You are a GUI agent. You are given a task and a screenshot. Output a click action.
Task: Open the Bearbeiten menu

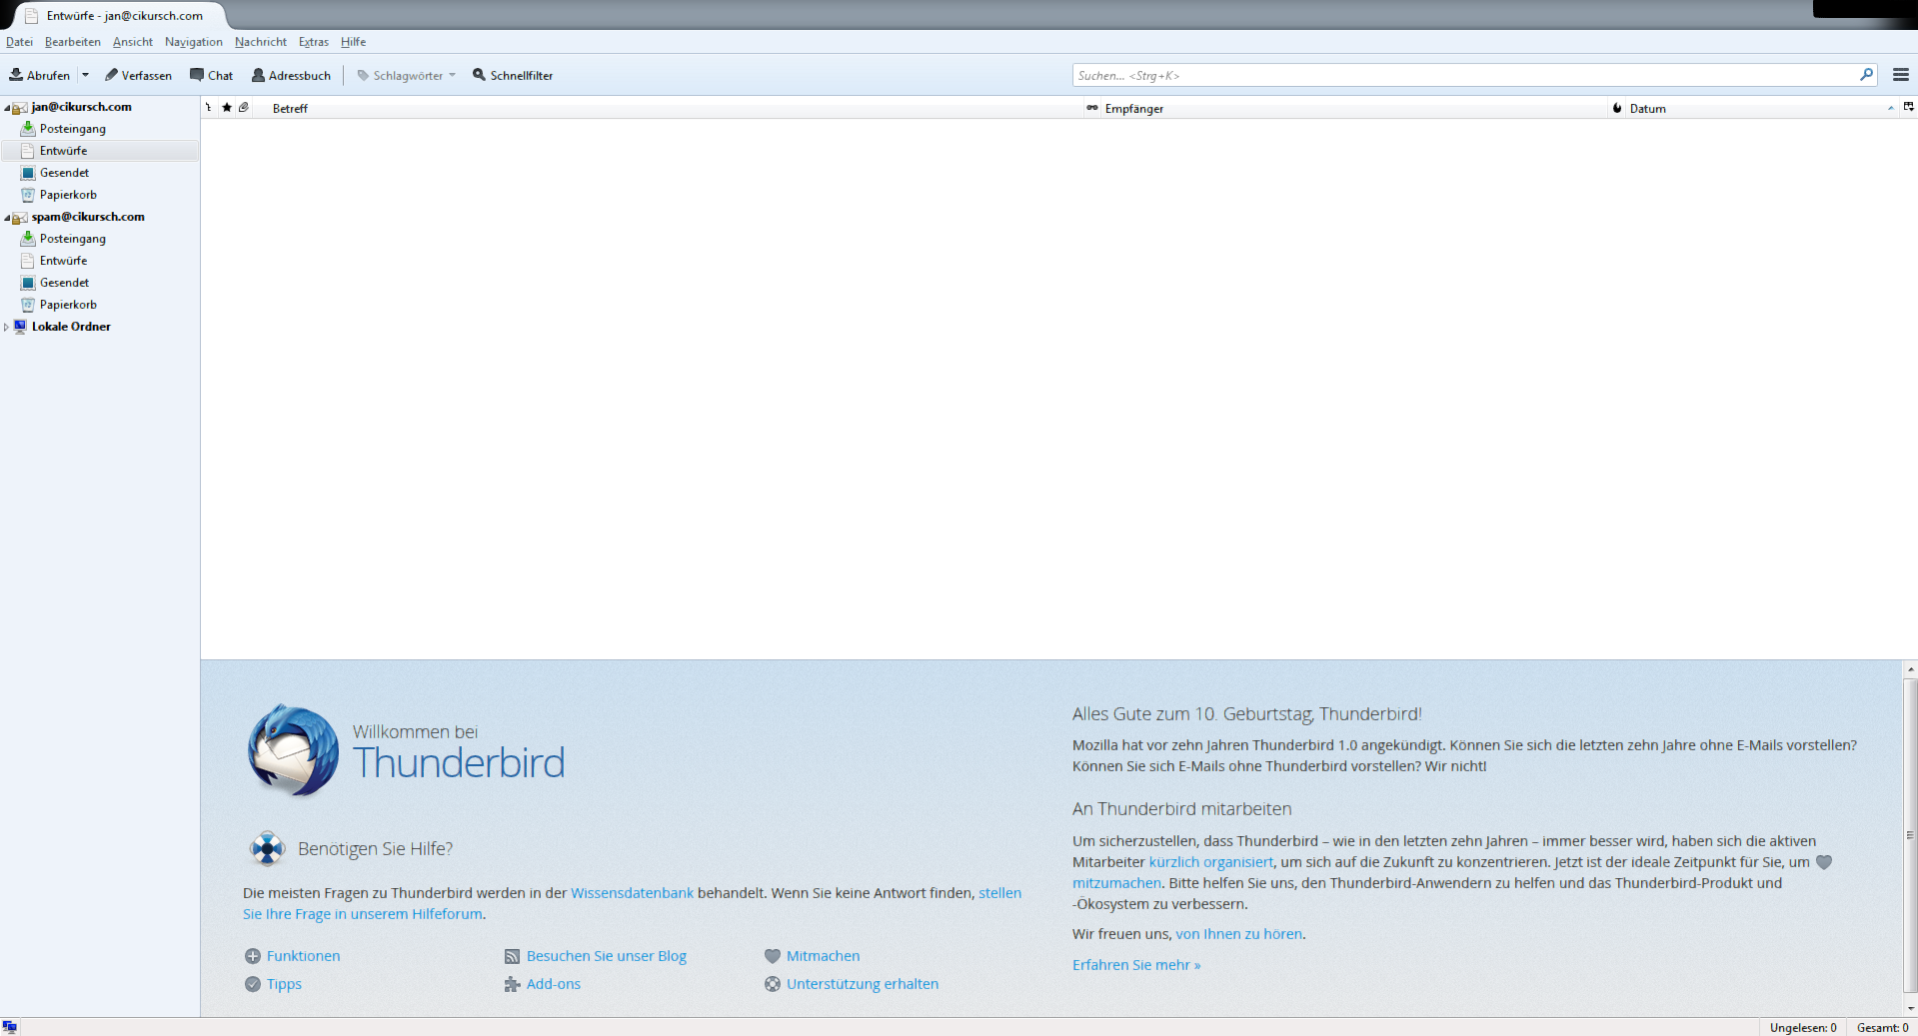coord(73,42)
